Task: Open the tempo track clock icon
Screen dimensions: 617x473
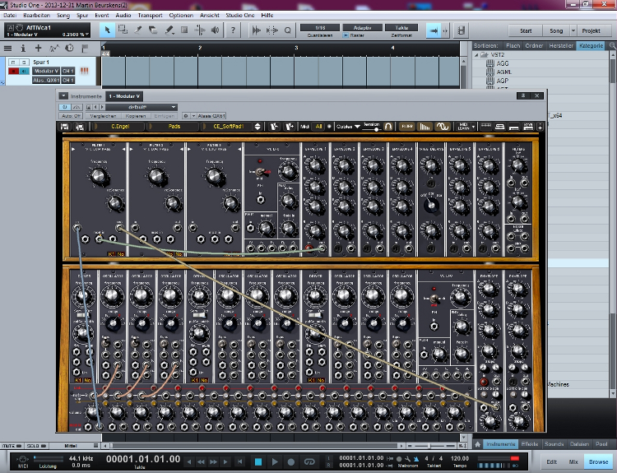Action: pos(69,48)
